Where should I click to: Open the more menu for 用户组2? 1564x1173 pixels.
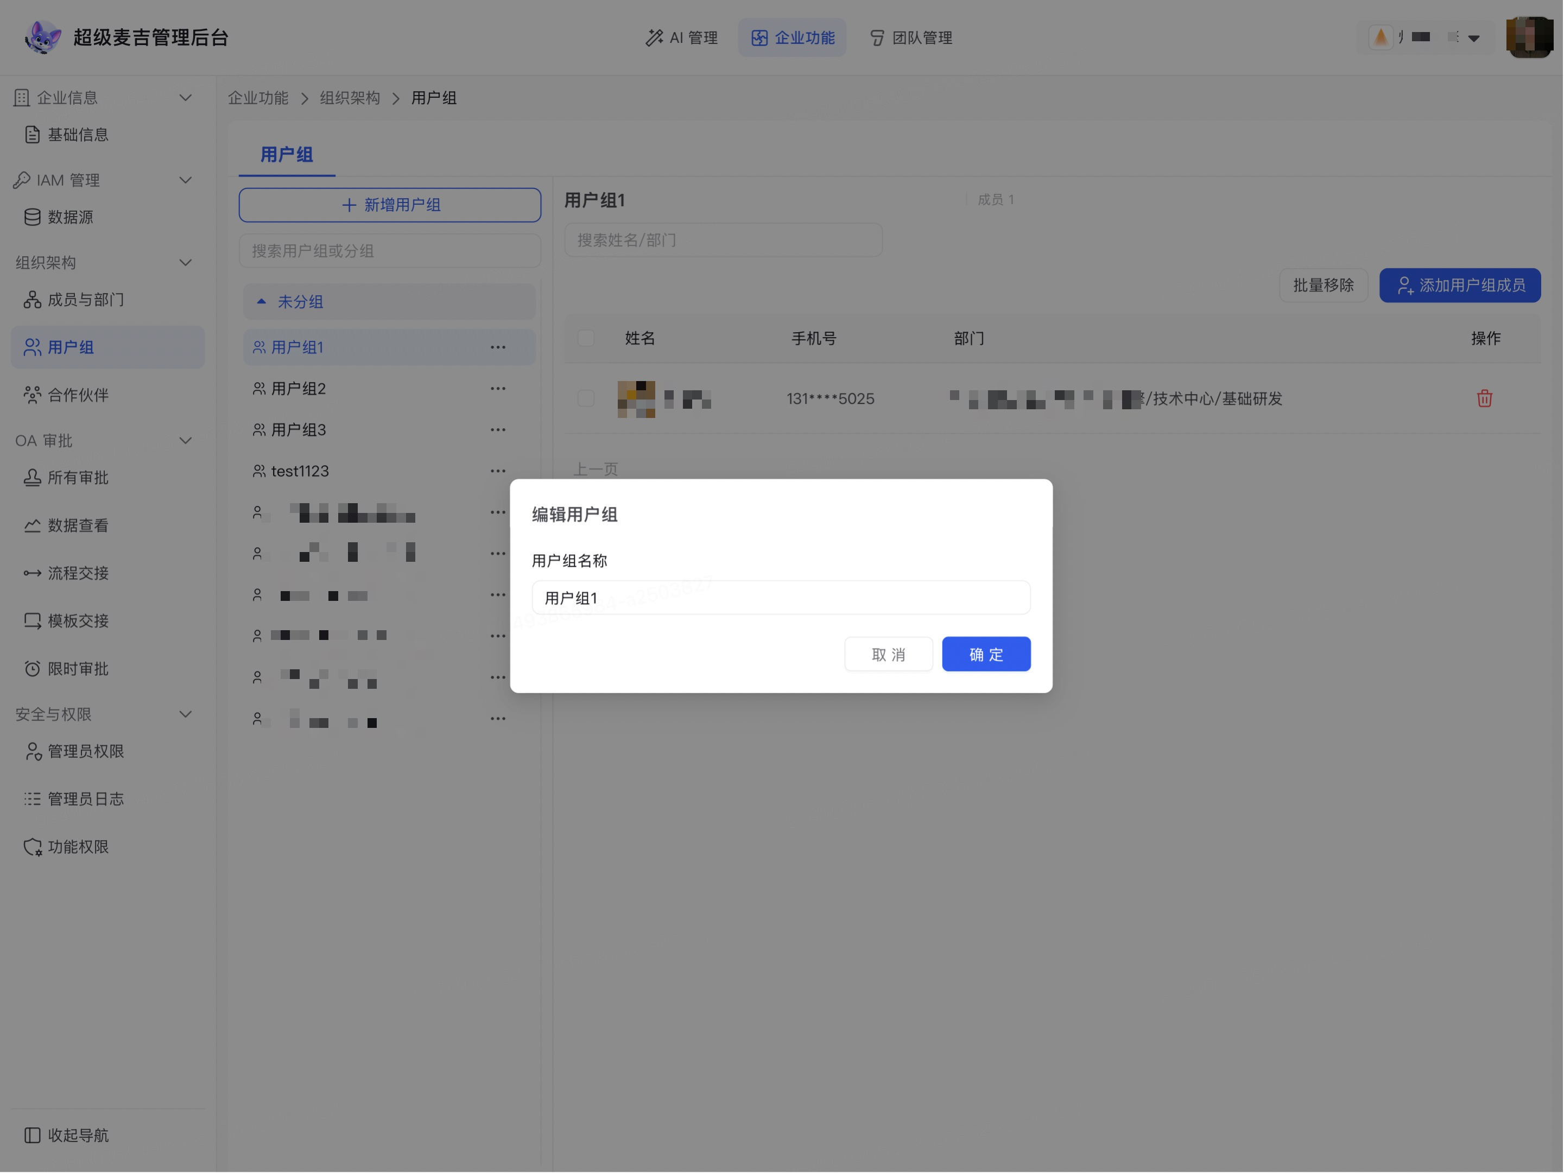[498, 388]
